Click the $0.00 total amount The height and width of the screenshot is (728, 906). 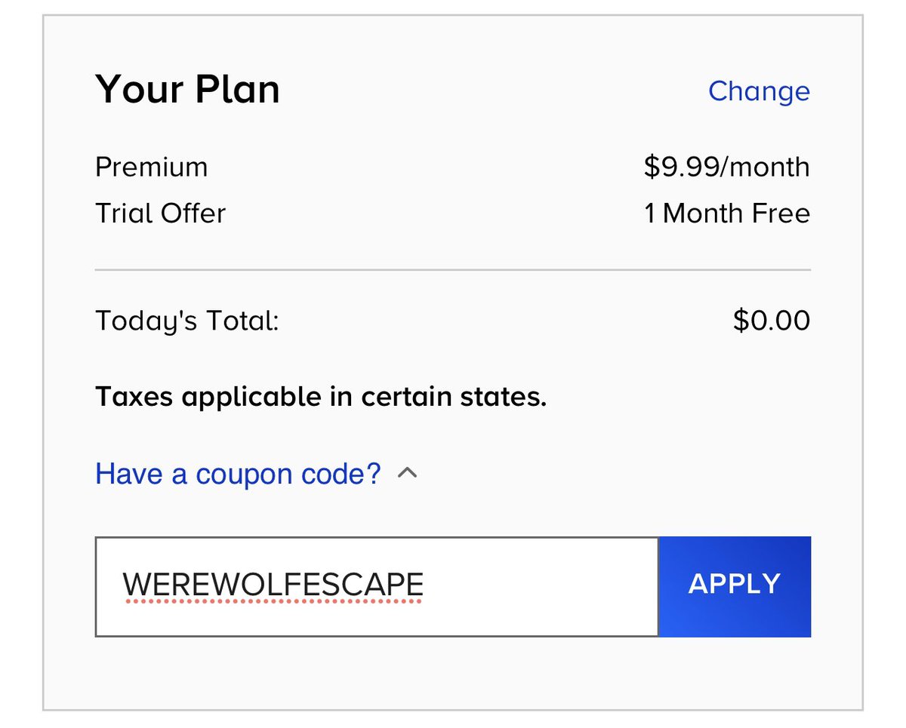[x=771, y=321]
